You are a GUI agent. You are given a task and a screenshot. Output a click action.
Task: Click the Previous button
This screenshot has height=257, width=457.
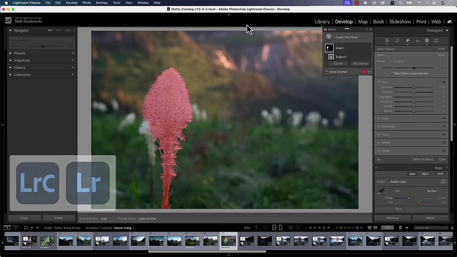[393, 218]
